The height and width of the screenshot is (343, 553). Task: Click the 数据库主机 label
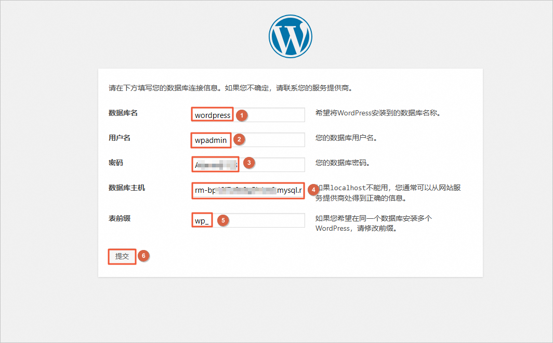pos(127,188)
